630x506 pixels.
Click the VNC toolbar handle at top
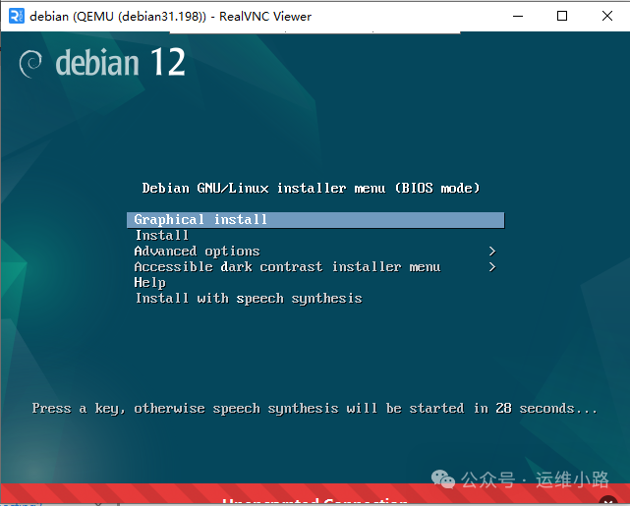tap(315, 31)
